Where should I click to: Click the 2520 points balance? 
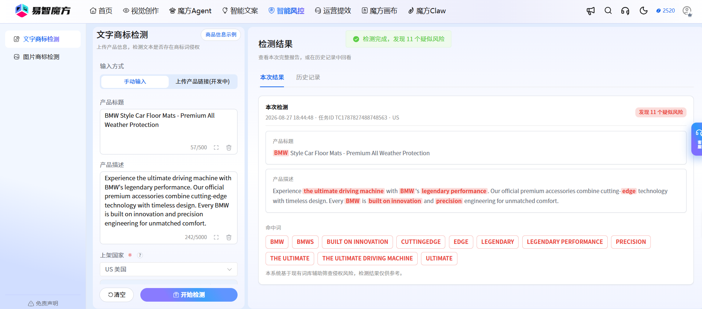pyautogui.click(x=666, y=11)
